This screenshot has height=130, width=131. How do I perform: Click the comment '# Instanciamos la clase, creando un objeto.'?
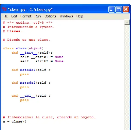coord(49,117)
